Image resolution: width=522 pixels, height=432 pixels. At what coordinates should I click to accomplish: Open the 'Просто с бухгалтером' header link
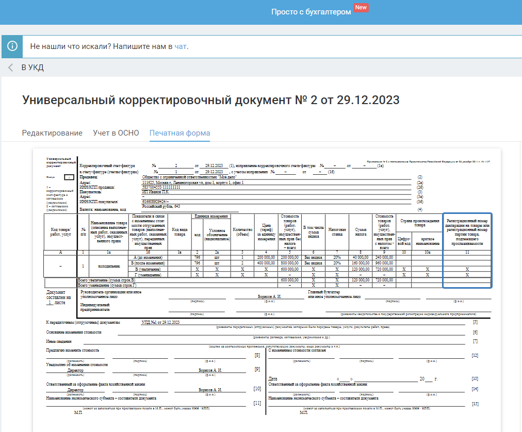tap(311, 12)
